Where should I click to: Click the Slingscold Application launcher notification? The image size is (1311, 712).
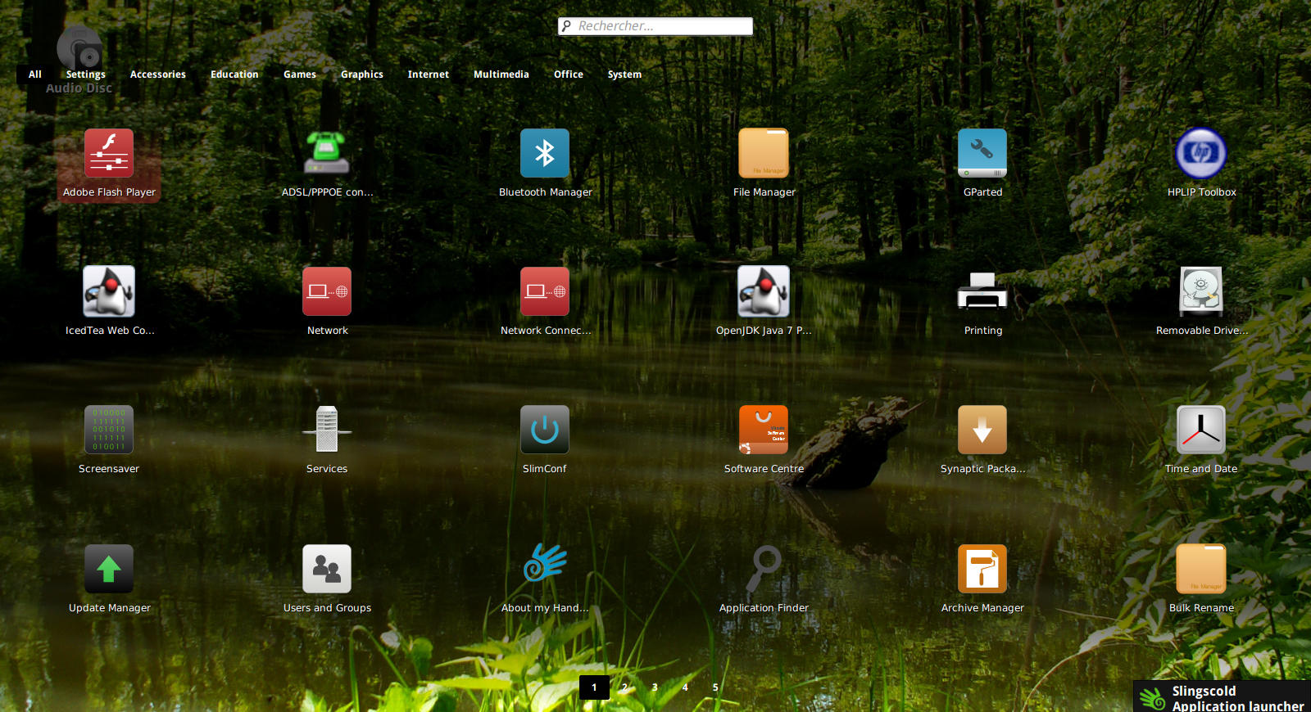(1222, 697)
